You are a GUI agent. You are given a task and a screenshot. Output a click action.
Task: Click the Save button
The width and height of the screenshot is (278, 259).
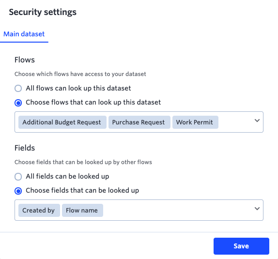pyautogui.click(x=241, y=246)
